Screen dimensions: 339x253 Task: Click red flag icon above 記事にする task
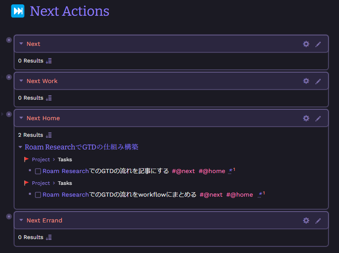[26, 159]
